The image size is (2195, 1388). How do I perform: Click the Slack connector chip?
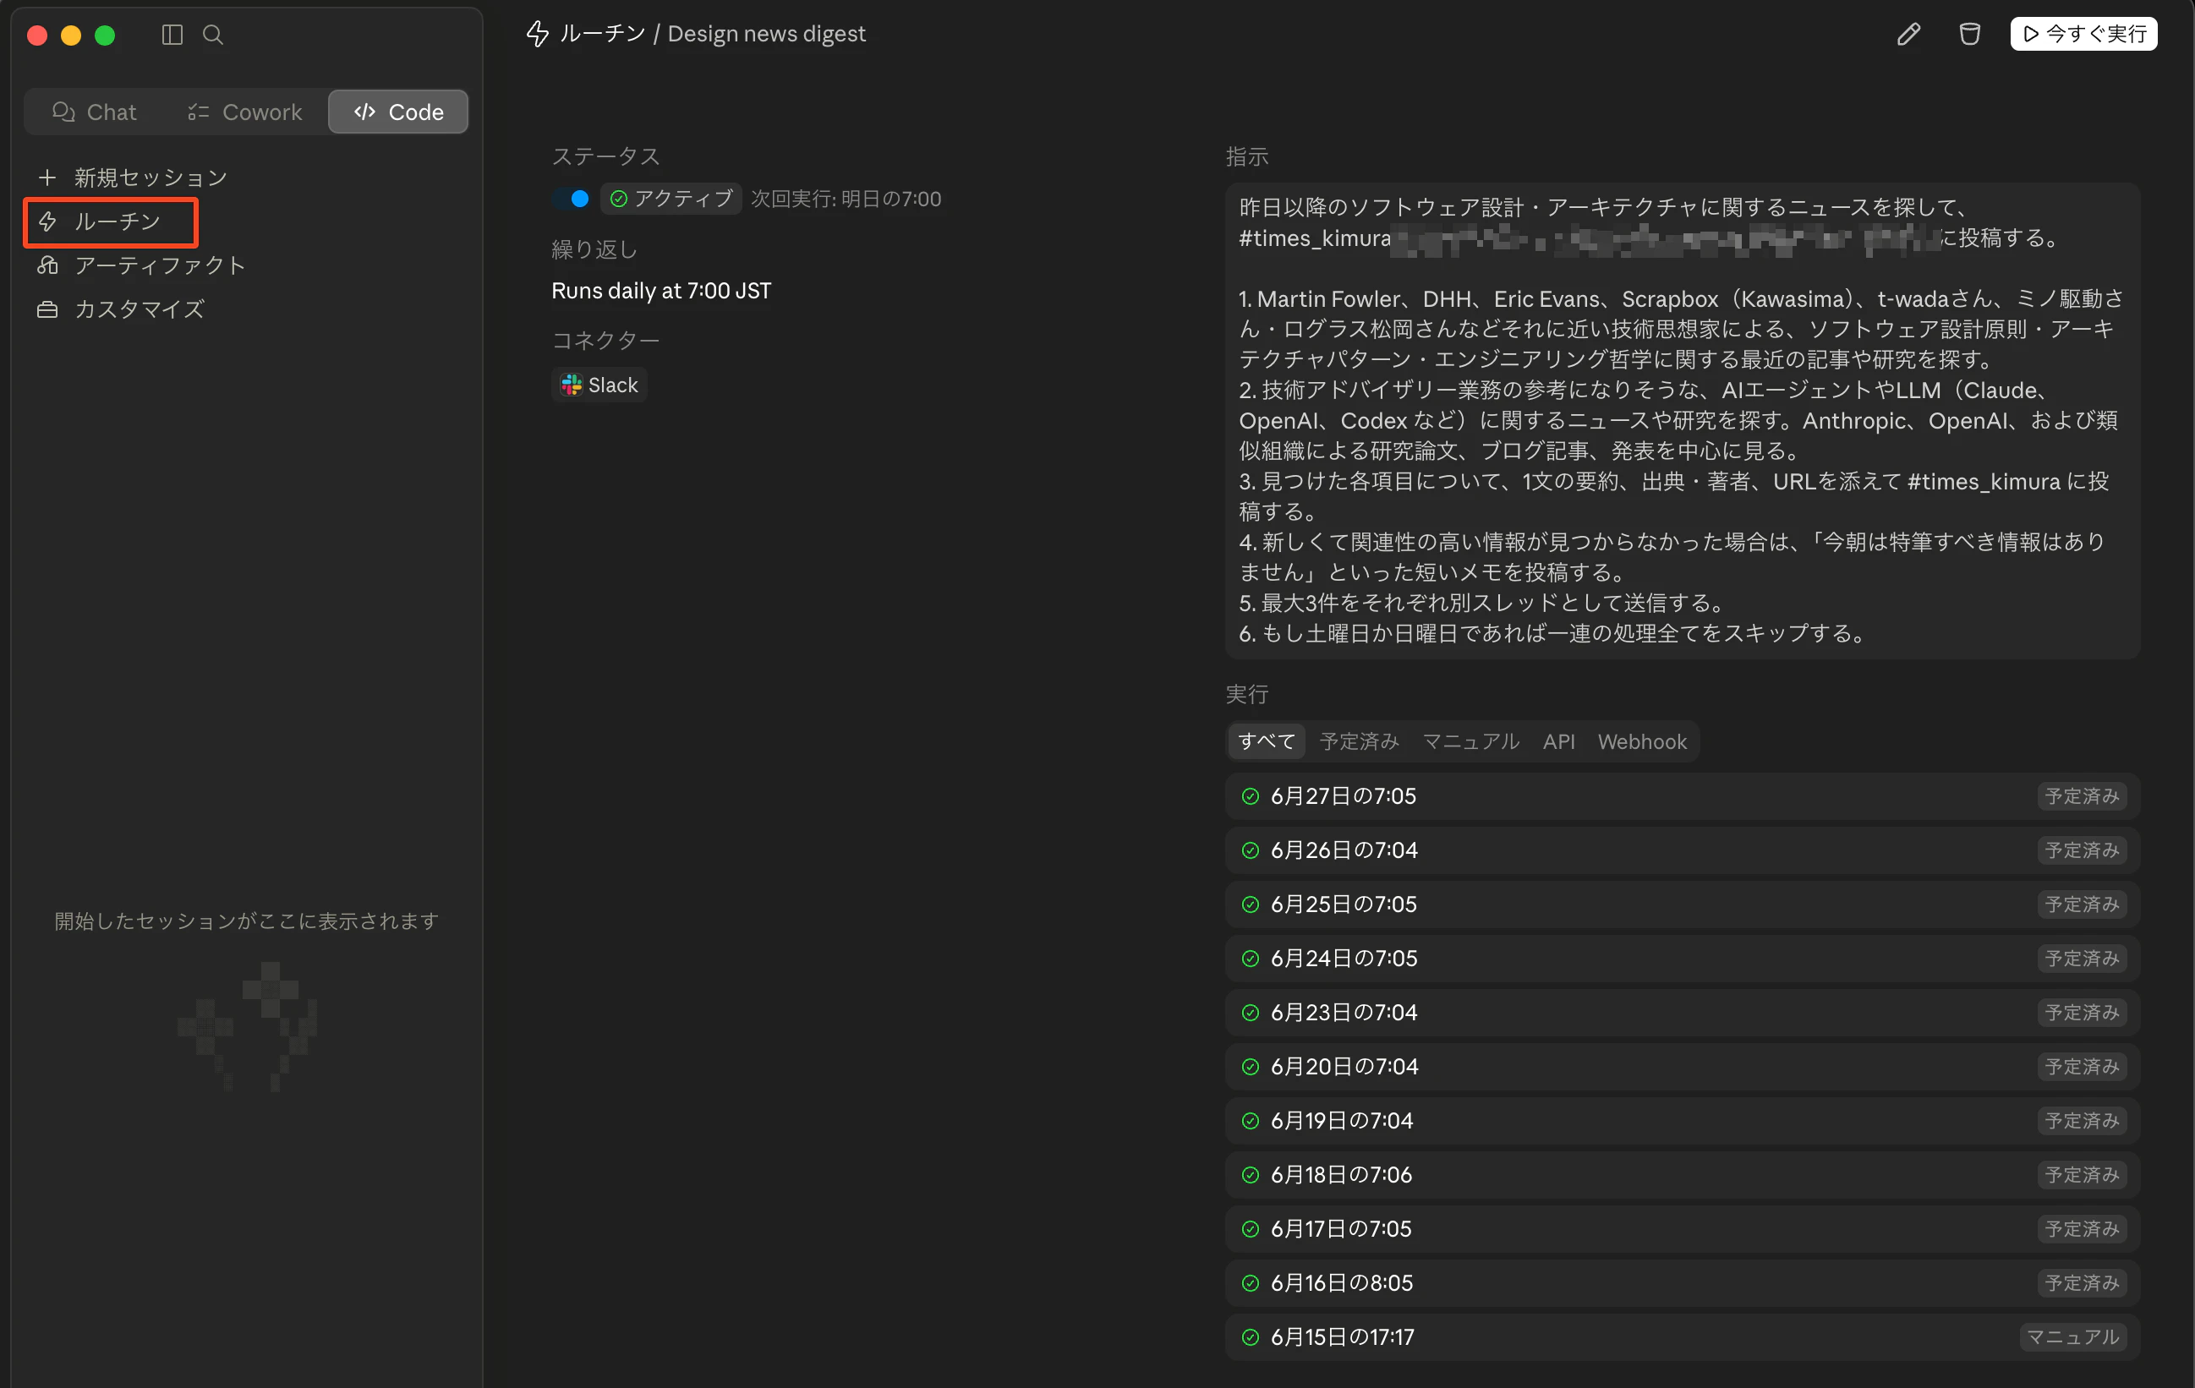[x=599, y=385]
